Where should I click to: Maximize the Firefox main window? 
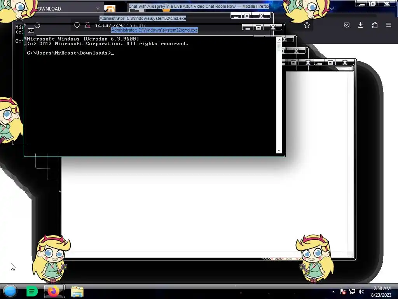point(373,4)
